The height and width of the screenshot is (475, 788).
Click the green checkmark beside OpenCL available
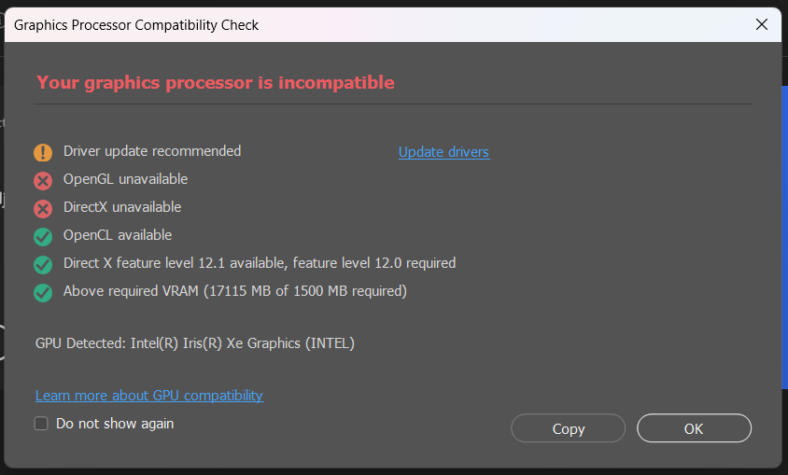coord(43,236)
